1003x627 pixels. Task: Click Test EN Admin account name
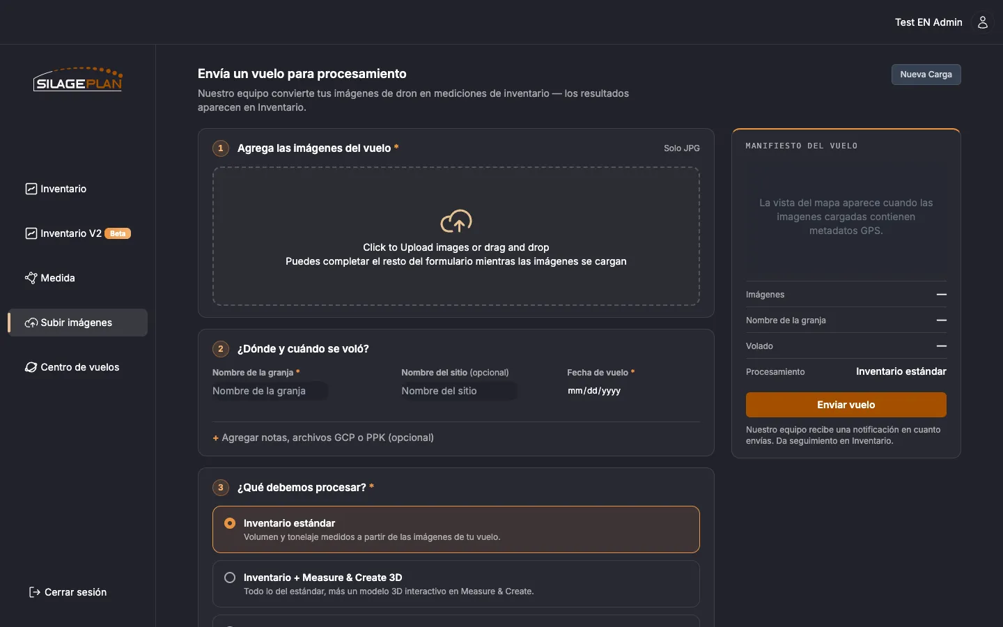[928, 22]
